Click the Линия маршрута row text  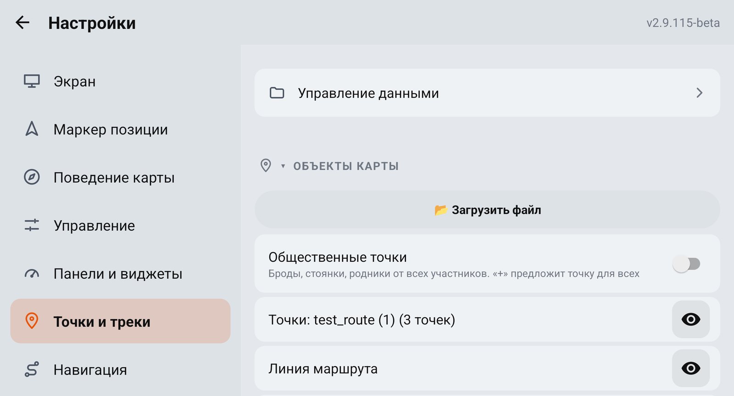coord(323,369)
